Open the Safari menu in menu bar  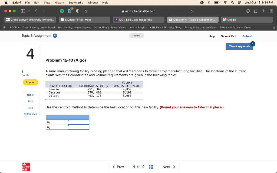point(17,2)
